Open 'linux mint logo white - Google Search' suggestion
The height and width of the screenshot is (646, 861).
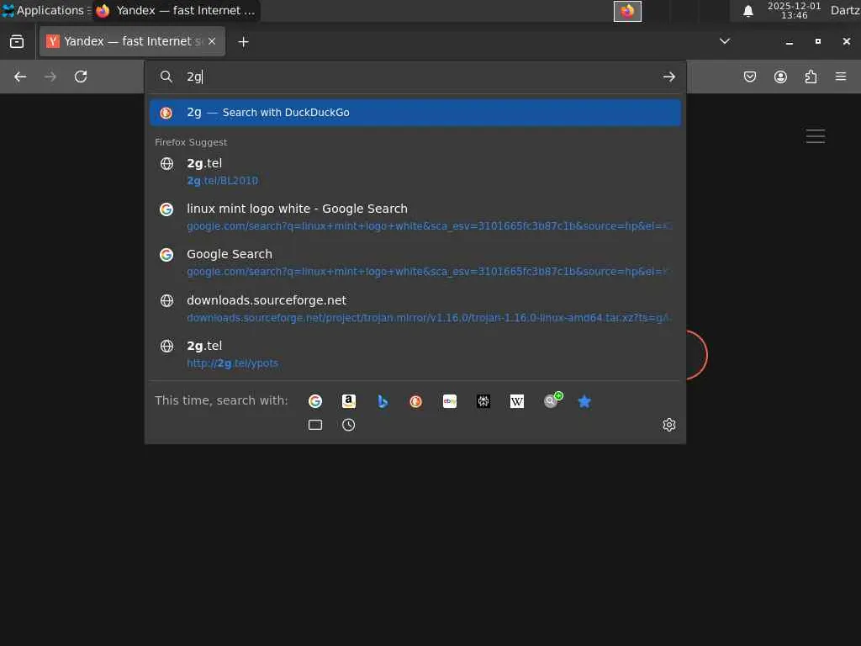(x=415, y=217)
